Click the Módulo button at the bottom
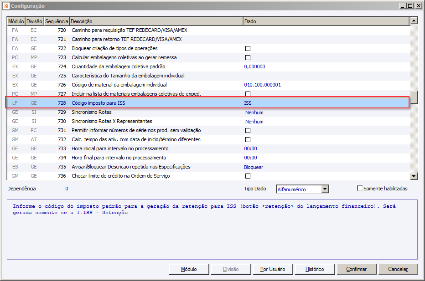Viewport: 425px width, 281px height. tap(189, 269)
